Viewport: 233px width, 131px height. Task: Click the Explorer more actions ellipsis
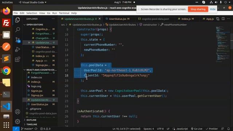pos(53,19)
